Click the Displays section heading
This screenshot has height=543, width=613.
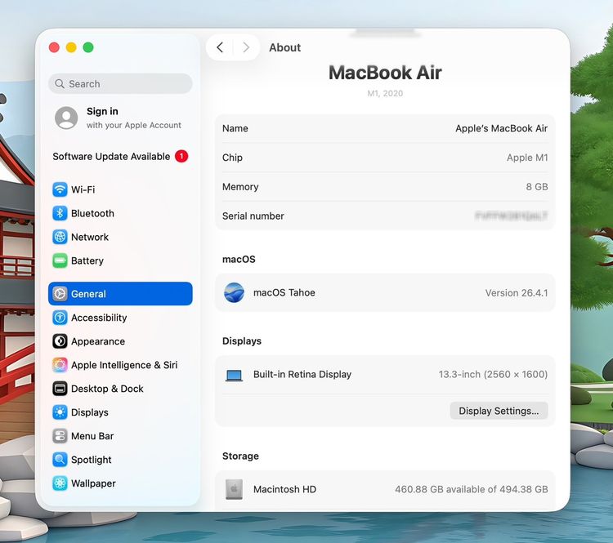242,341
